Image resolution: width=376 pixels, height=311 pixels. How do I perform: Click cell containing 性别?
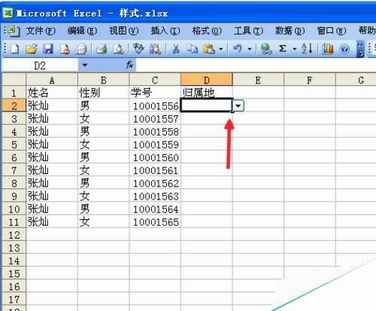(104, 93)
